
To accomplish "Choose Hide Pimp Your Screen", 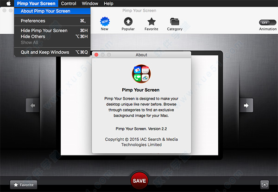I will click(x=52, y=31).
